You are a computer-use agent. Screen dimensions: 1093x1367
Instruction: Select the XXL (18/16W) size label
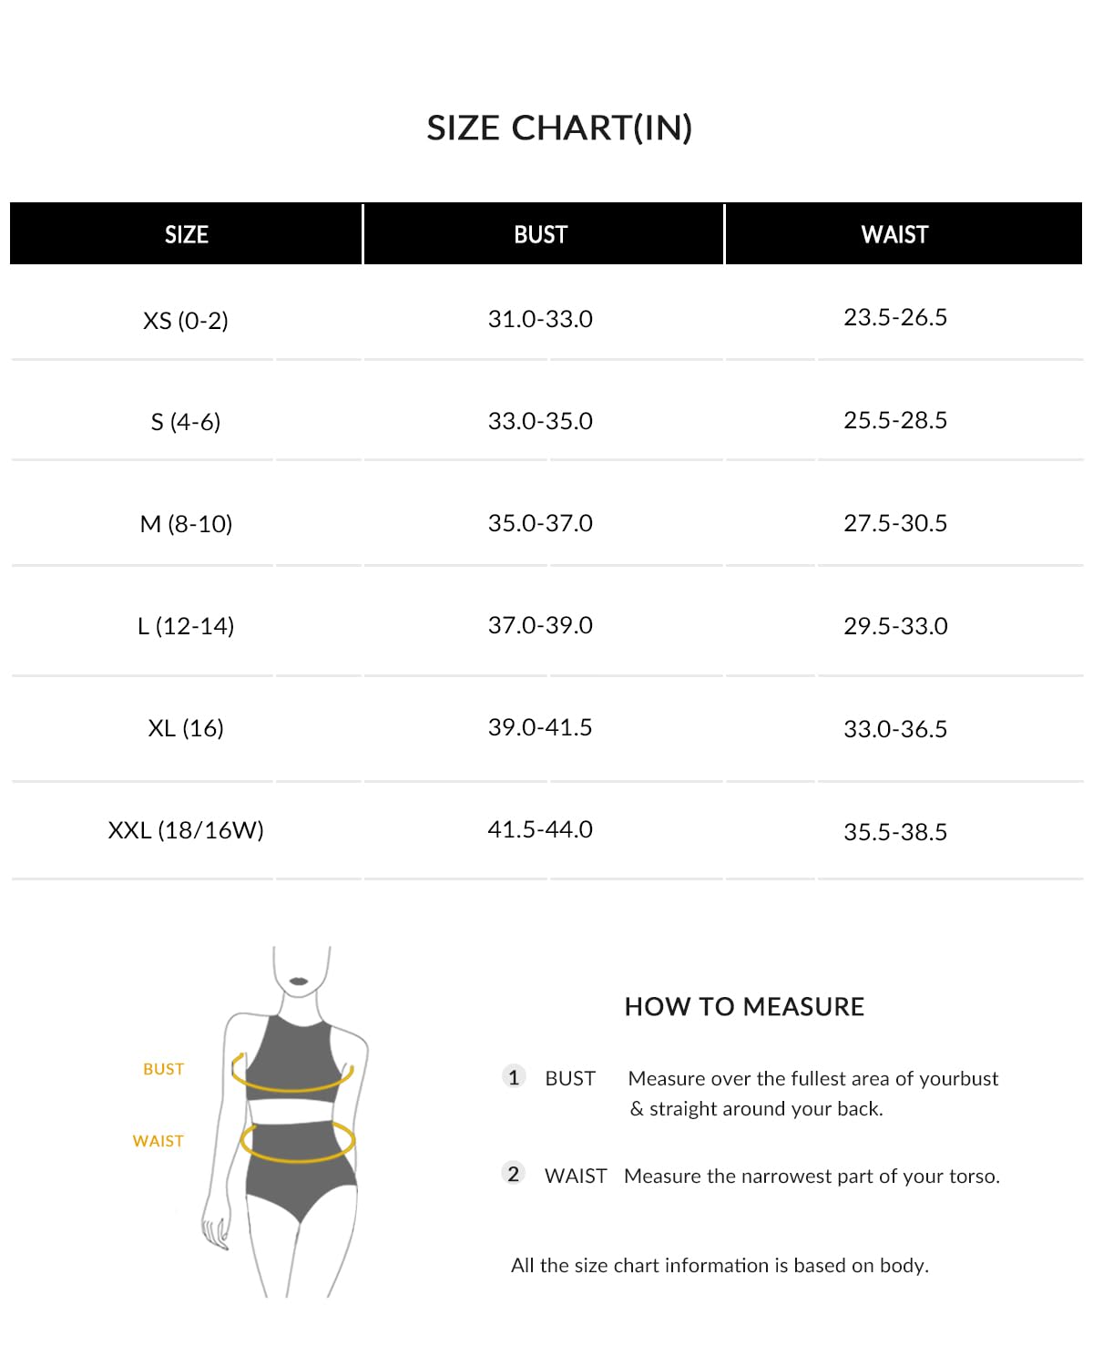coord(186,830)
